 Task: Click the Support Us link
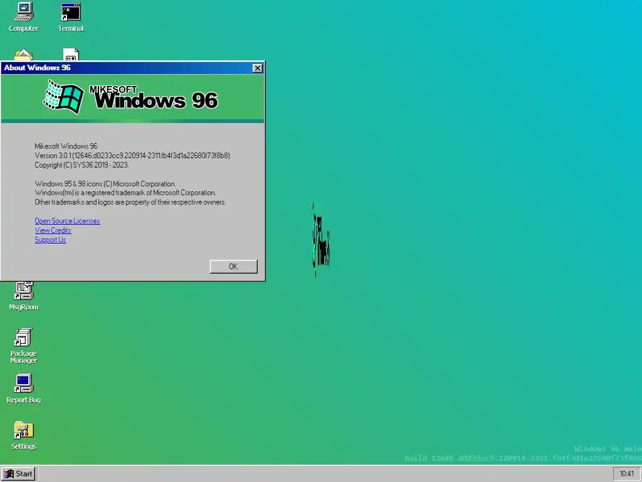50,240
